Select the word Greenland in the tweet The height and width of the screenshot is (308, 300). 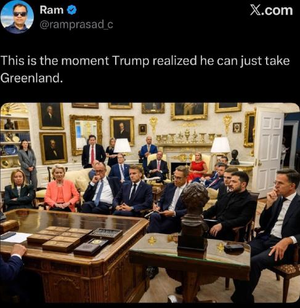(x=31, y=78)
